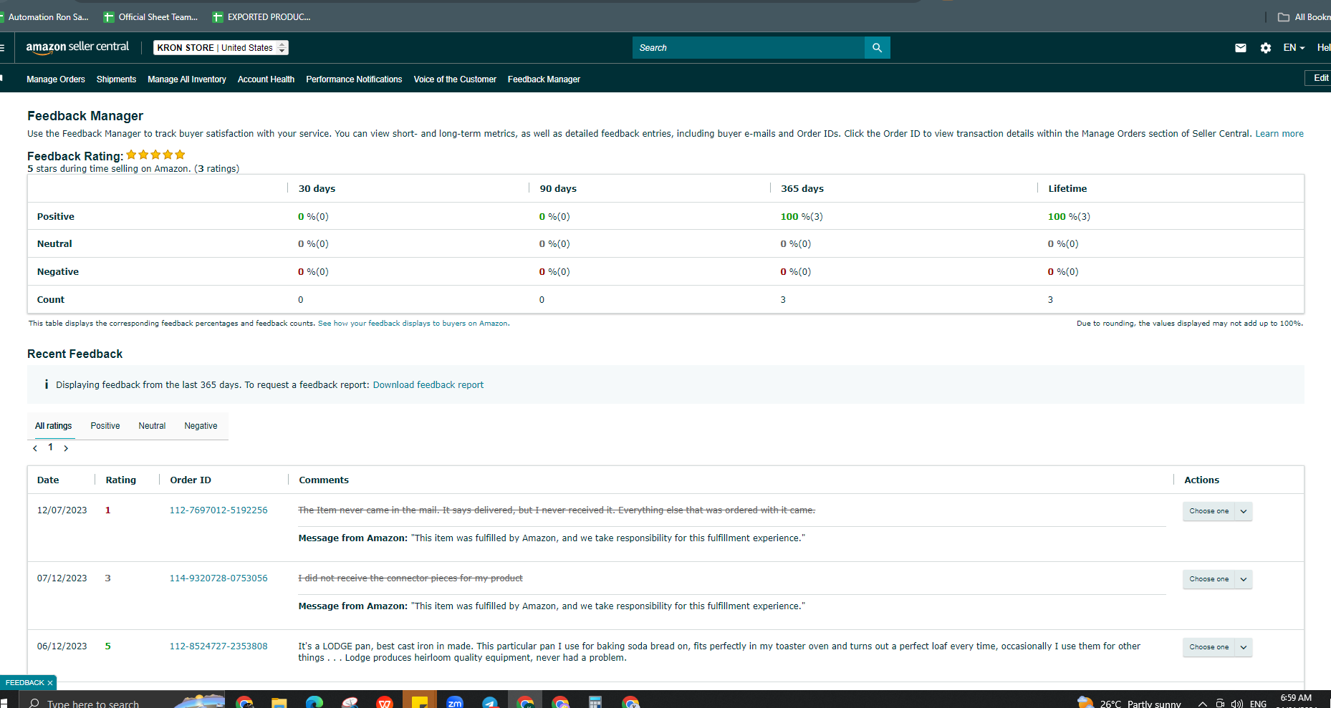Viewport: 1331px width, 708px height.
Task: Open Manage Orders menu item
Action: tap(56, 79)
